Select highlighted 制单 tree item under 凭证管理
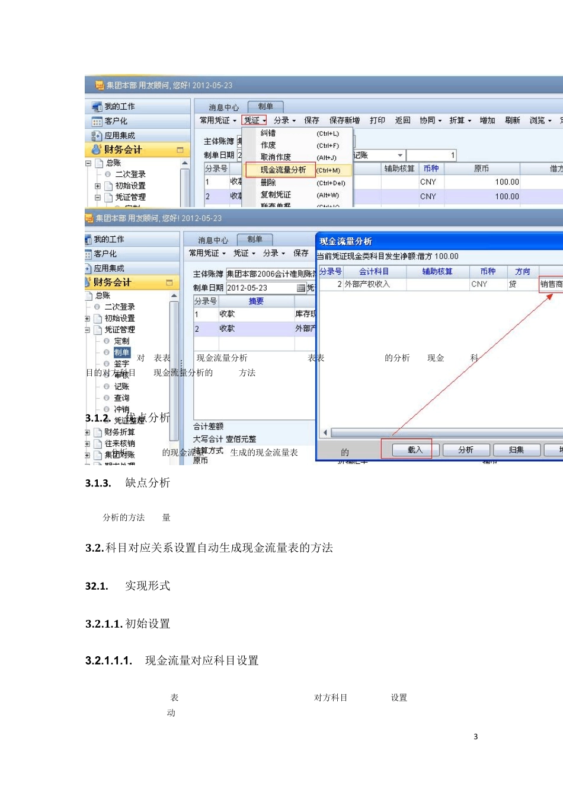Image resolution: width=563 pixels, height=798 pixels. point(121,352)
